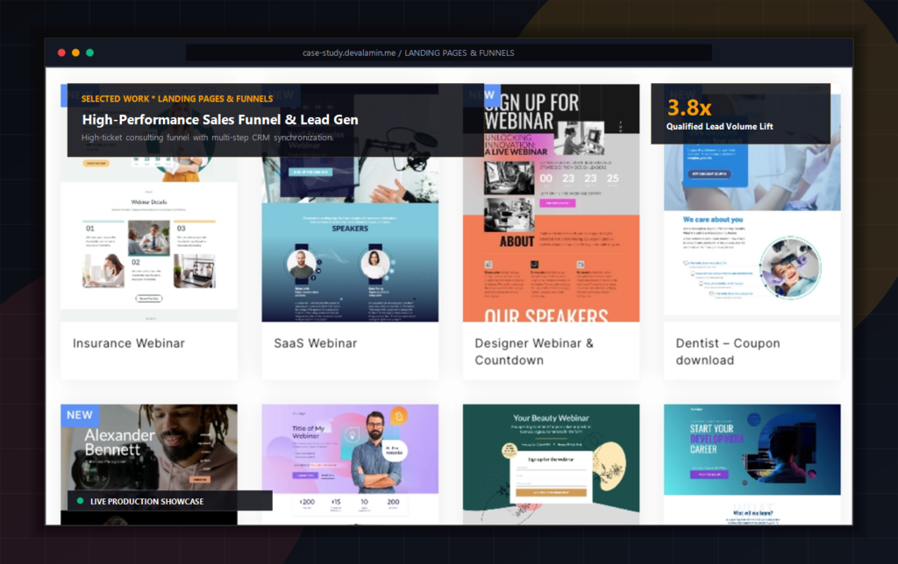This screenshot has height=564, width=898.
Task: Click the 00 countdown value in Designer preview
Action: [x=545, y=179]
